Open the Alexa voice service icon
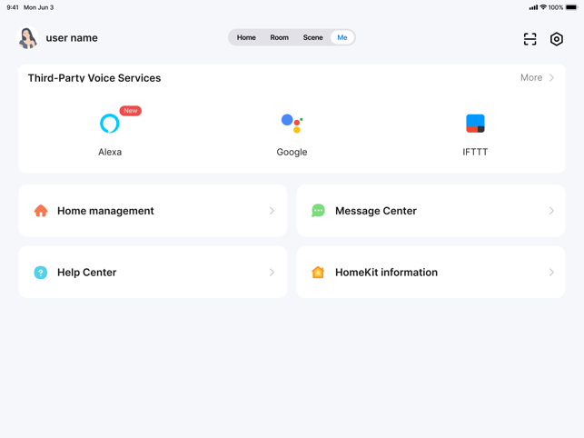Image resolution: width=584 pixels, height=438 pixels. [110, 124]
